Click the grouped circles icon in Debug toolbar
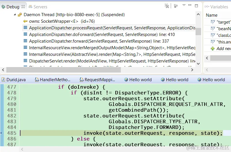 click(176, 6)
